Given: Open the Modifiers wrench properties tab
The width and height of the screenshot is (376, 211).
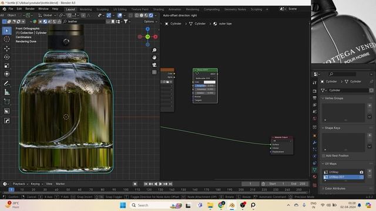Looking at the screenshot, I should pyautogui.click(x=315, y=142).
